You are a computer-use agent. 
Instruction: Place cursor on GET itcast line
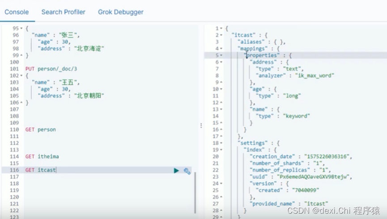40,170
